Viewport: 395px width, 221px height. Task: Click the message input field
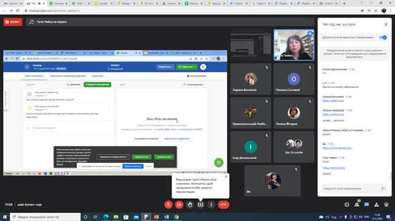(x=351, y=189)
